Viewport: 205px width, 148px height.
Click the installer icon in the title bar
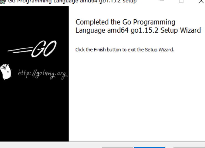[x=2, y=2]
